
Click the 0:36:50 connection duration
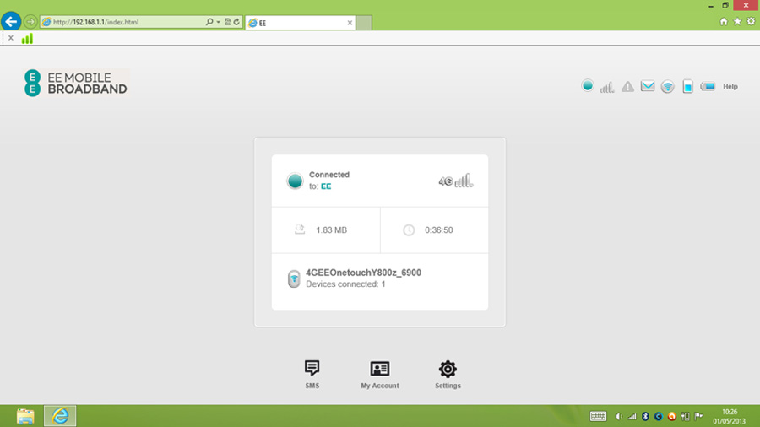438,230
